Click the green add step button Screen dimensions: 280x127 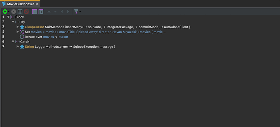click(5, 12)
